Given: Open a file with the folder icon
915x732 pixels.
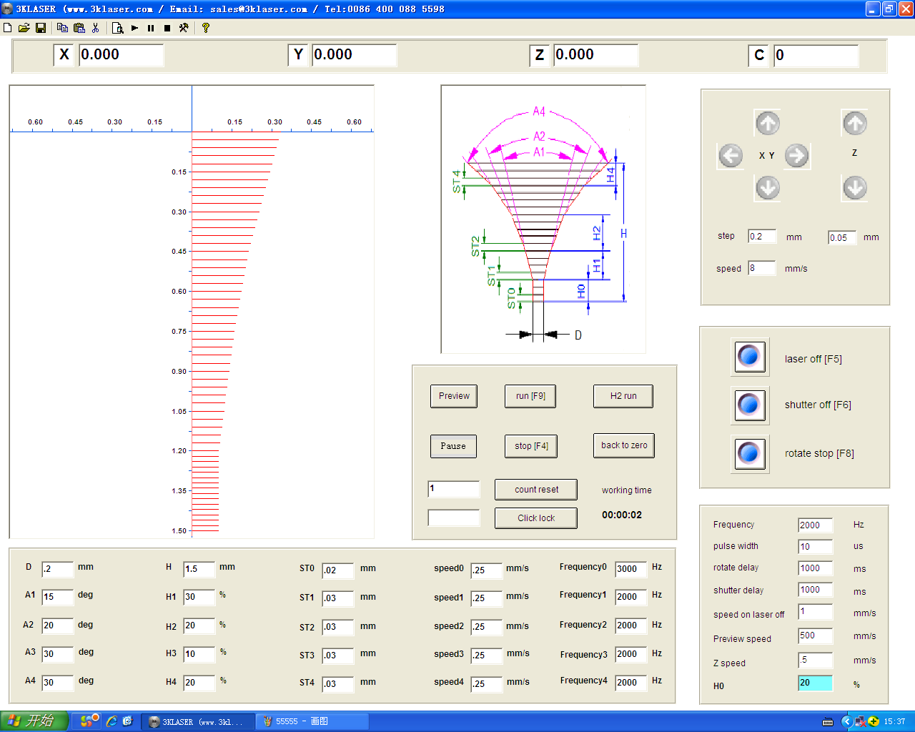Looking at the screenshot, I should point(24,28).
